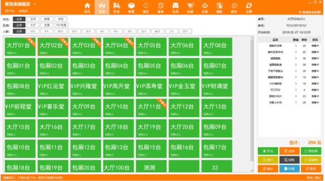The image size is (325, 181).
Task: Open the 首页 home icon
Action: (x=87, y=7)
